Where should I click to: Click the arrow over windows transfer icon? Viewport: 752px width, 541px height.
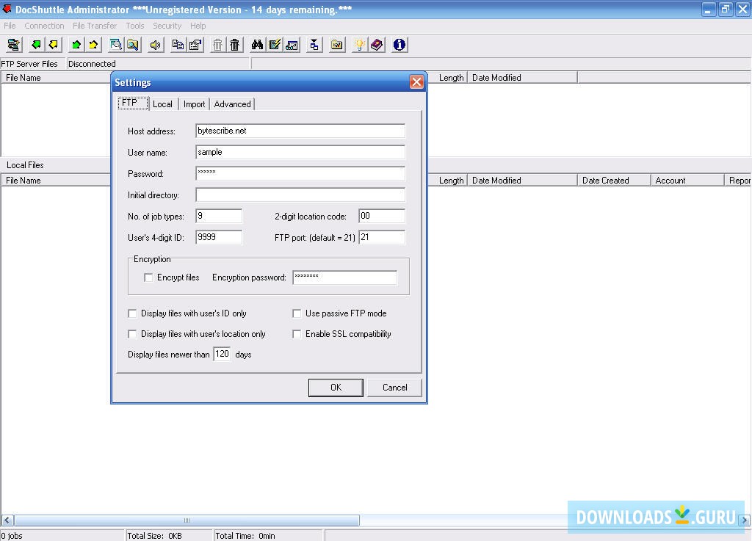pos(314,45)
